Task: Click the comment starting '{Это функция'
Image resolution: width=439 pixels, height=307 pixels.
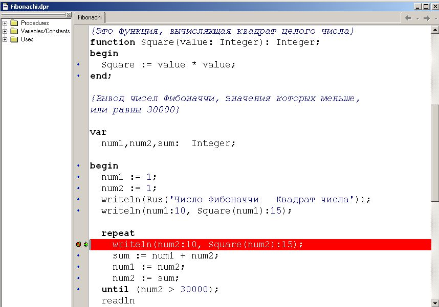Action: point(223,31)
